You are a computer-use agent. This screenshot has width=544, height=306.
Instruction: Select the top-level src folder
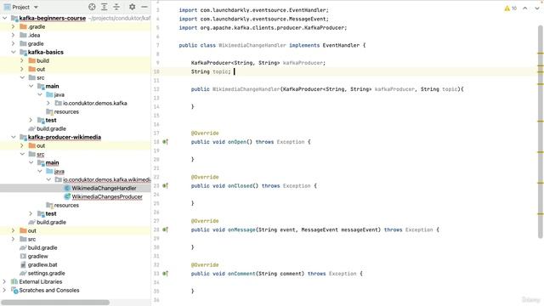(31, 239)
